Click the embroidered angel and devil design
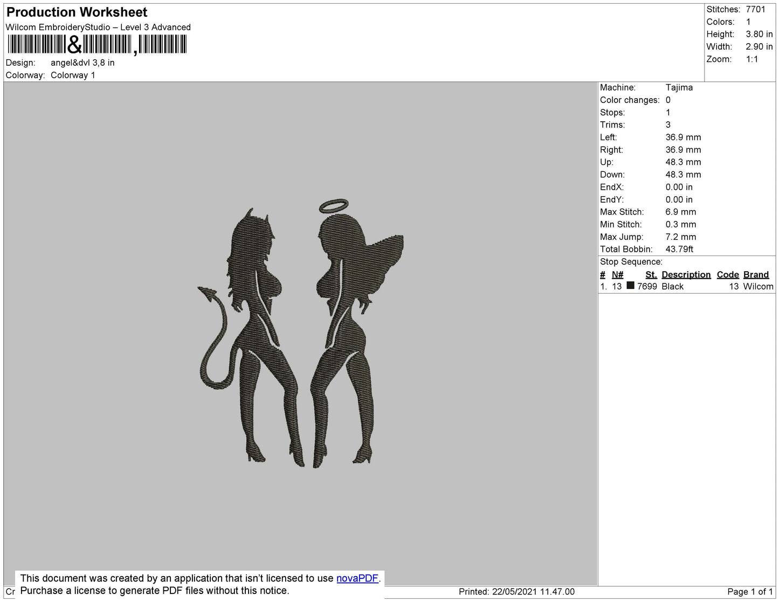The height and width of the screenshot is (602, 779). pos(301,334)
